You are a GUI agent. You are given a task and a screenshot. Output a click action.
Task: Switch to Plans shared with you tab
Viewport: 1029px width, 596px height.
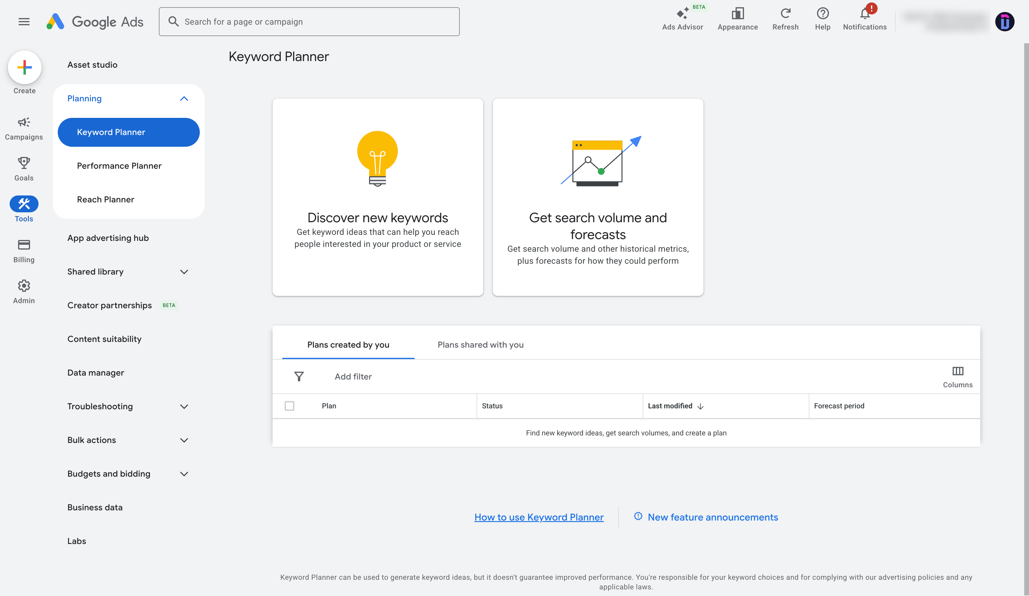pyautogui.click(x=480, y=345)
